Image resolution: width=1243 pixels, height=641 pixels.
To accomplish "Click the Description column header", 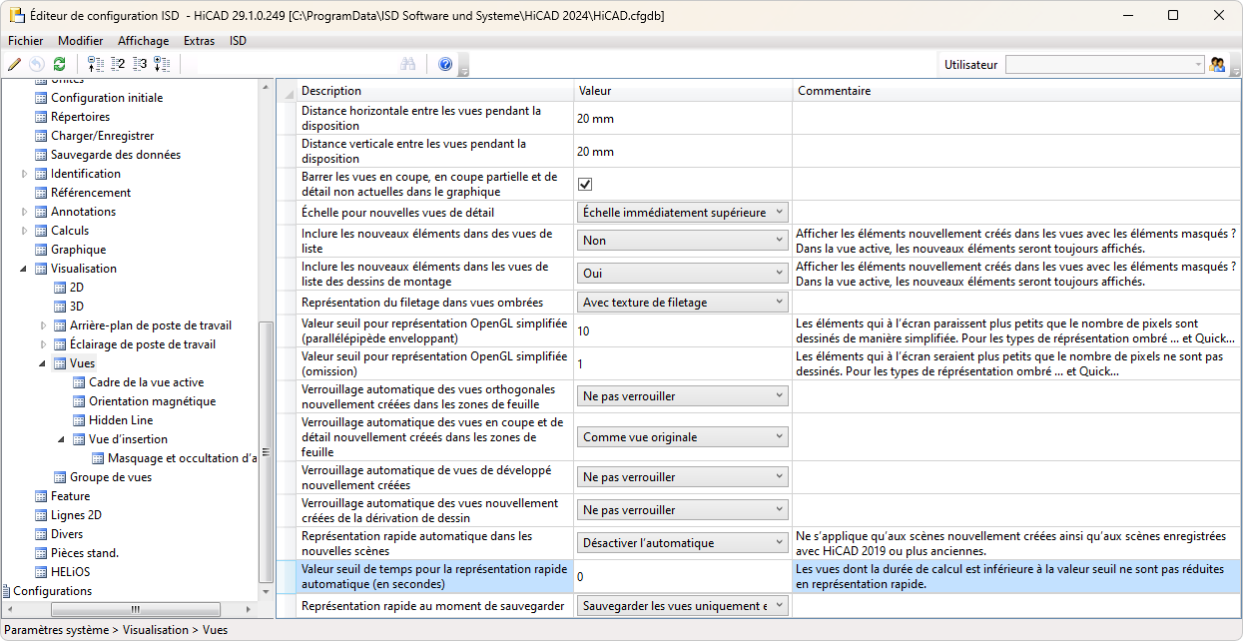I will (435, 91).
